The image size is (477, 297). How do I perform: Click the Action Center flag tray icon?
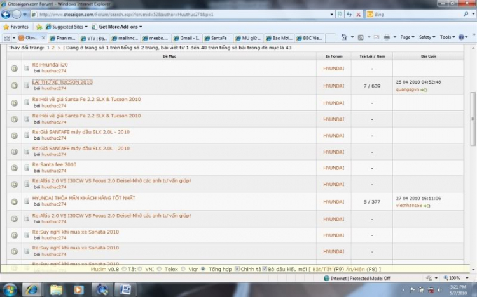(x=413, y=290)
